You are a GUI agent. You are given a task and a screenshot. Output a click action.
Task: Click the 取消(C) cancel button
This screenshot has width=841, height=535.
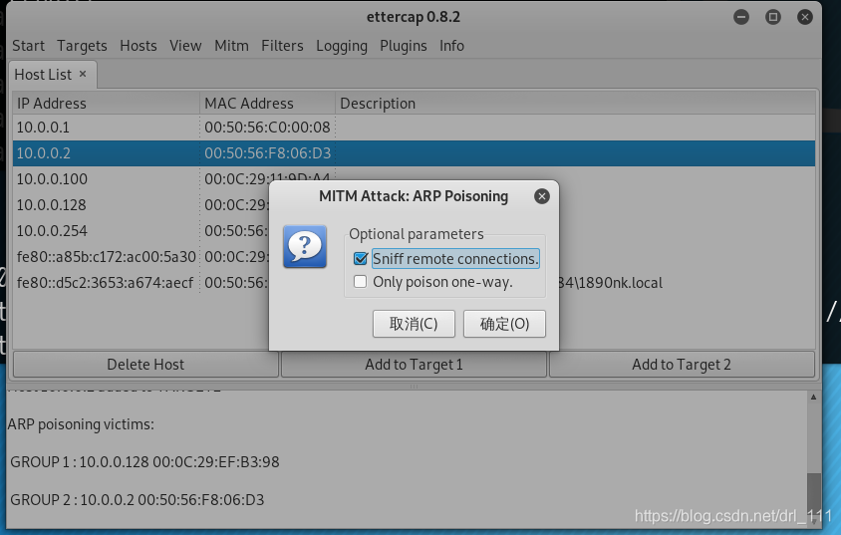pos(414,324)
